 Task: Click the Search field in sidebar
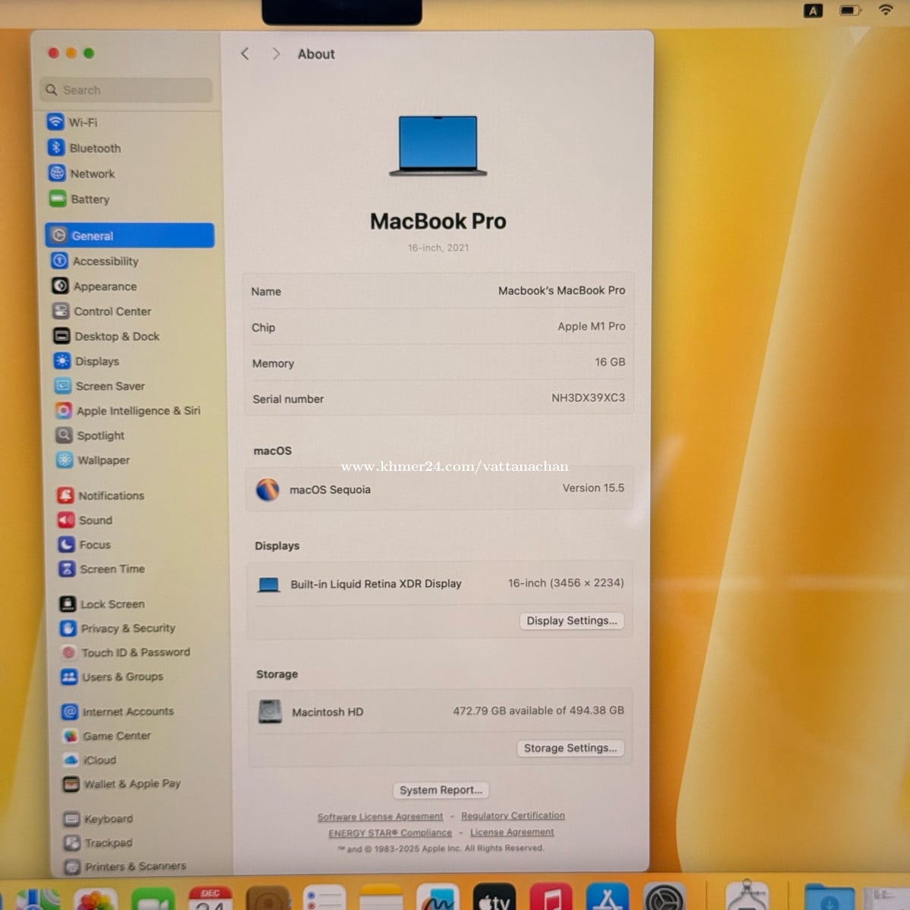click(127, 90)
